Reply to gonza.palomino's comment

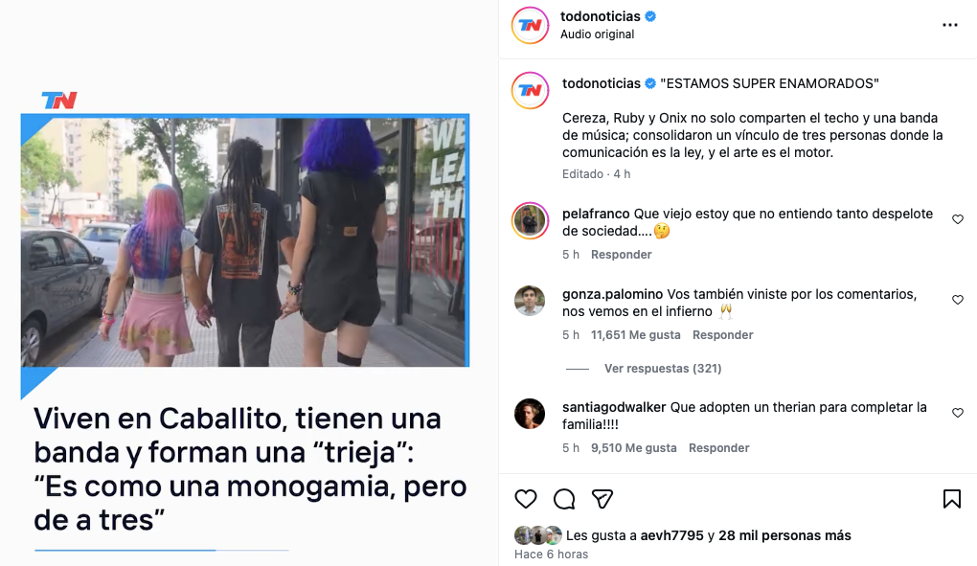[x=723, y=335]
